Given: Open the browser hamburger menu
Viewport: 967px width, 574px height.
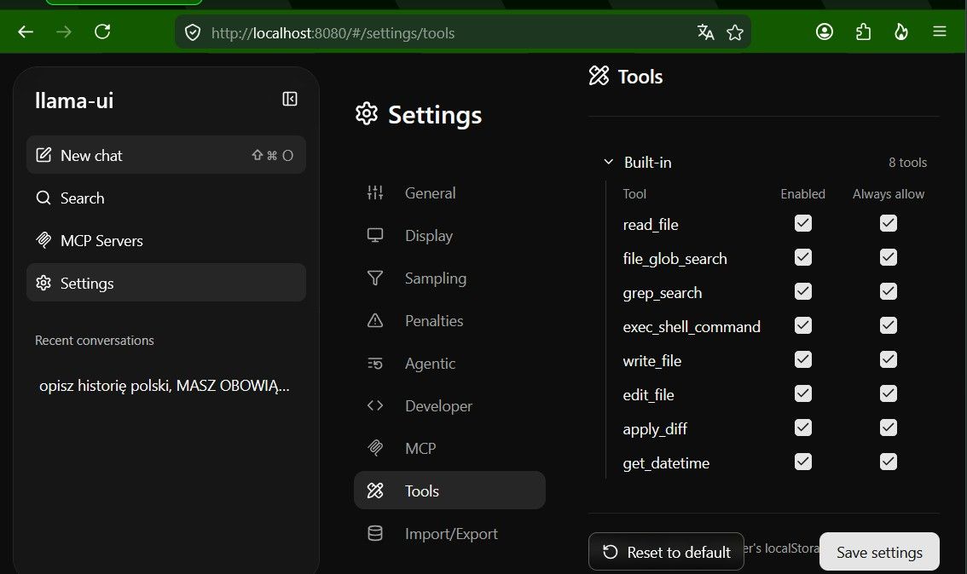Looking at the screenshot, I should click(x=939, y=32).
